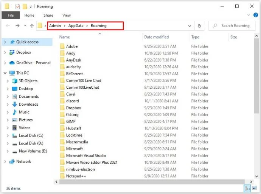Expand the OneDrive - Personal node

[5, 63]
